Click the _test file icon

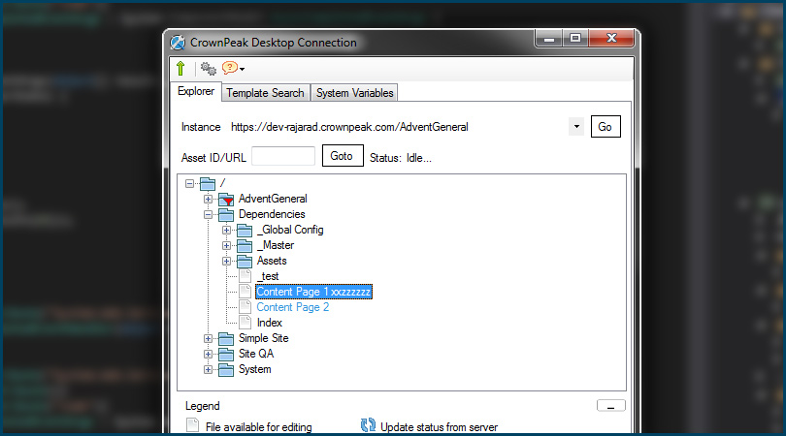pyautogui.click(x=246, y=276)
